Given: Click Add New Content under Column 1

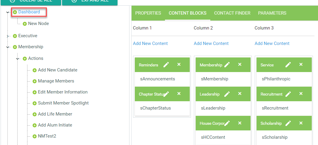Looking at the screenshot, I should coord(150,43).
